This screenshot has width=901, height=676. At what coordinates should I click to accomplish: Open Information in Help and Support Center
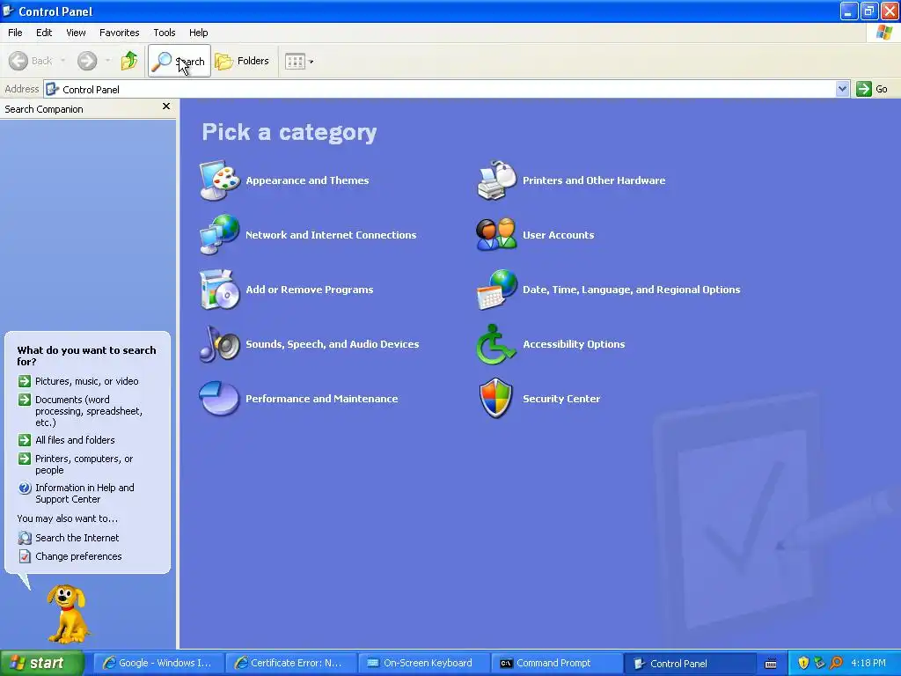point(85,493)
